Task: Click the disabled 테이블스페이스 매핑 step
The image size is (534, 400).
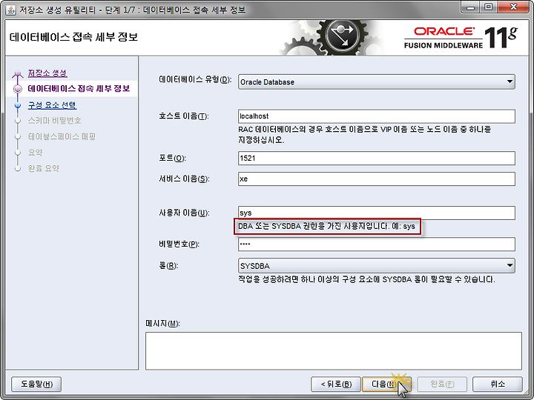Action: 62,137
